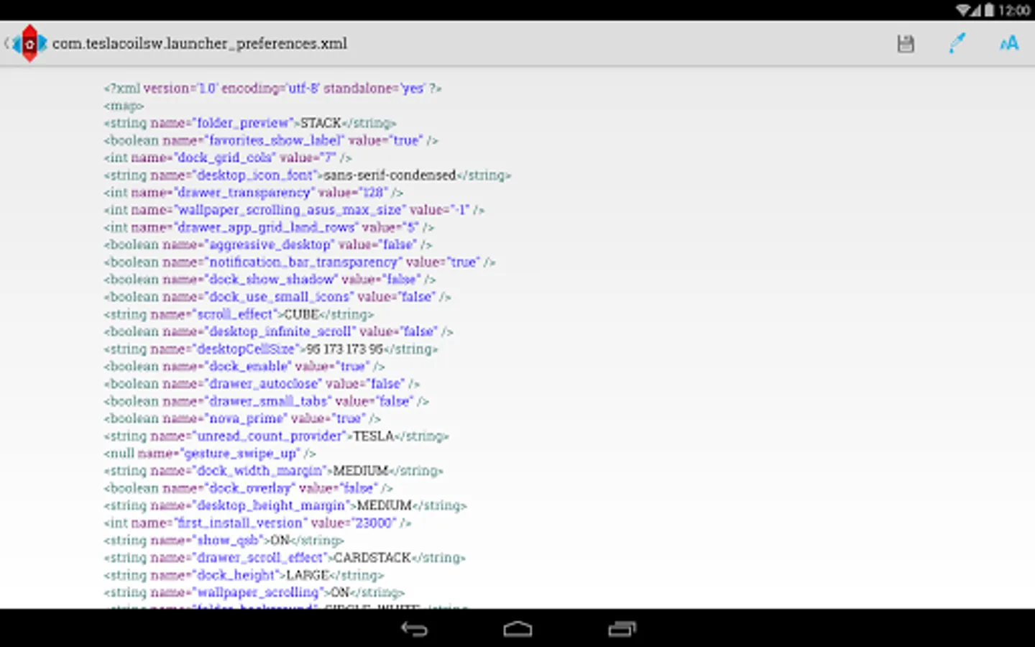The height and width of the screenshot is (647, 1035).
Task: Place cursor on dock_overlay line
Action: (x=248, y=488)
